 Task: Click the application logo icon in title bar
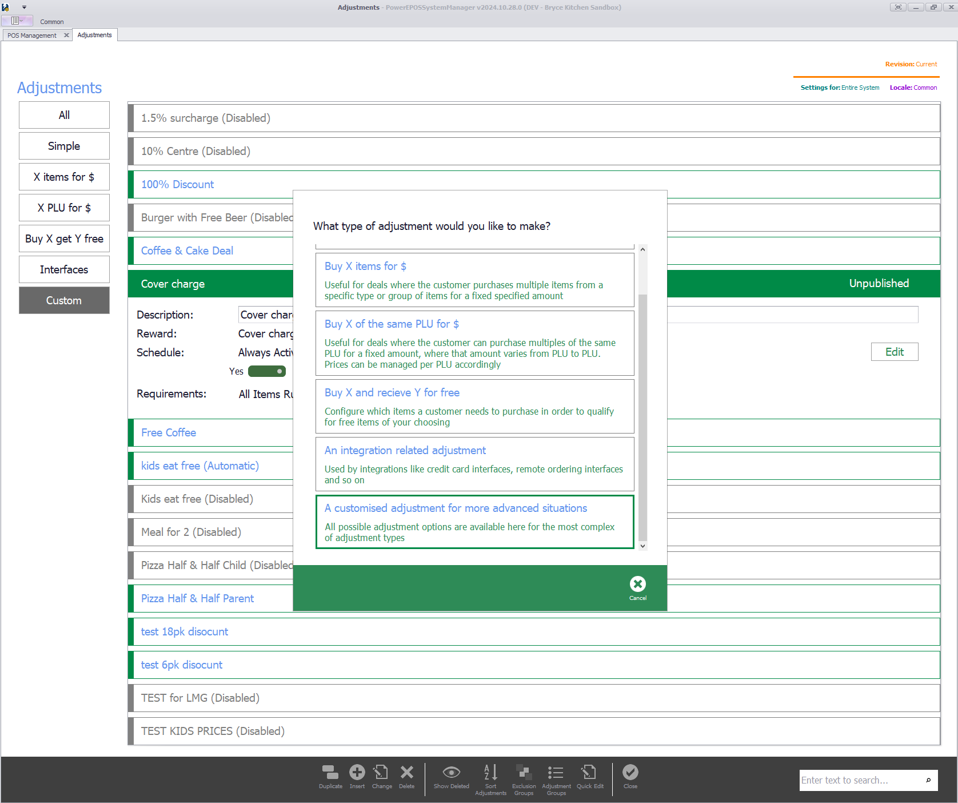point(6,7)
